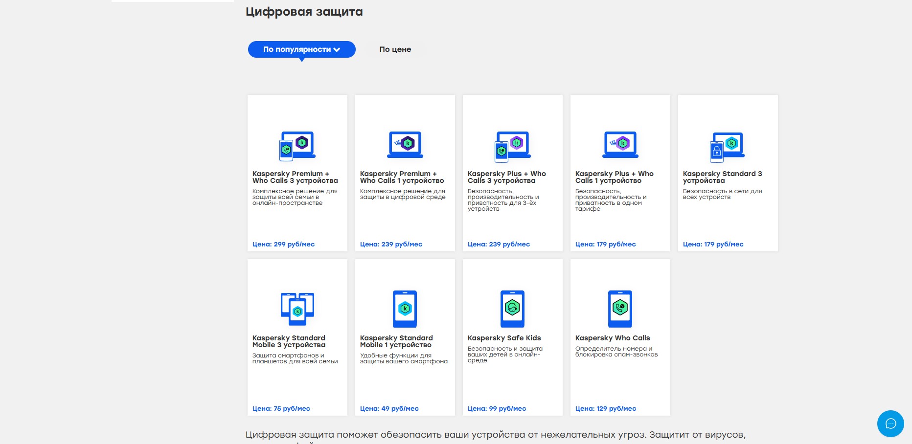The width and height of the screenshot is (912, 444).
Task: Open Kaspersky Plus + Who Calls 3 устройства title
Action: click(x=507, y=177)
